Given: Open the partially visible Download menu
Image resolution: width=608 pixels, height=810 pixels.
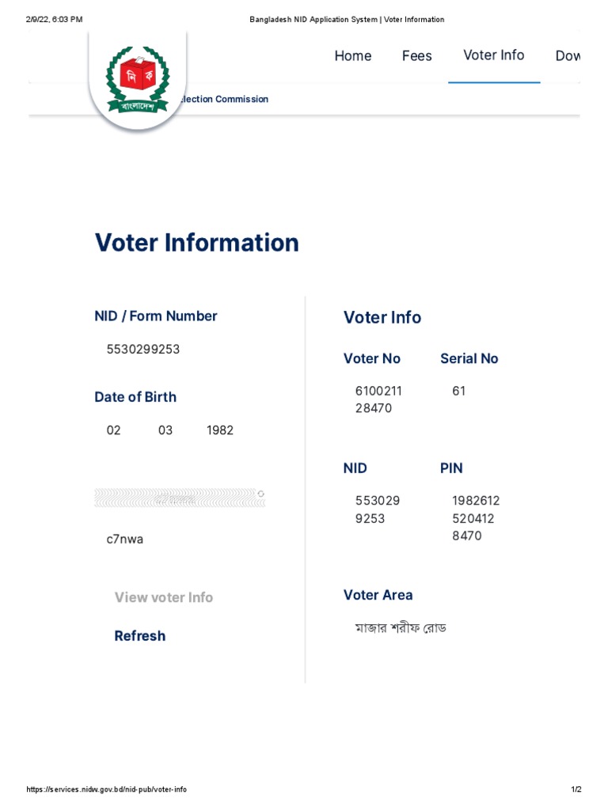Looking at the screenshot, I should coord(568,56).
